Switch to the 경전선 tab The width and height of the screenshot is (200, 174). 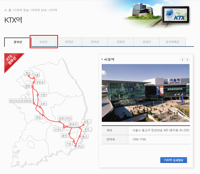[x=69, y=42]
